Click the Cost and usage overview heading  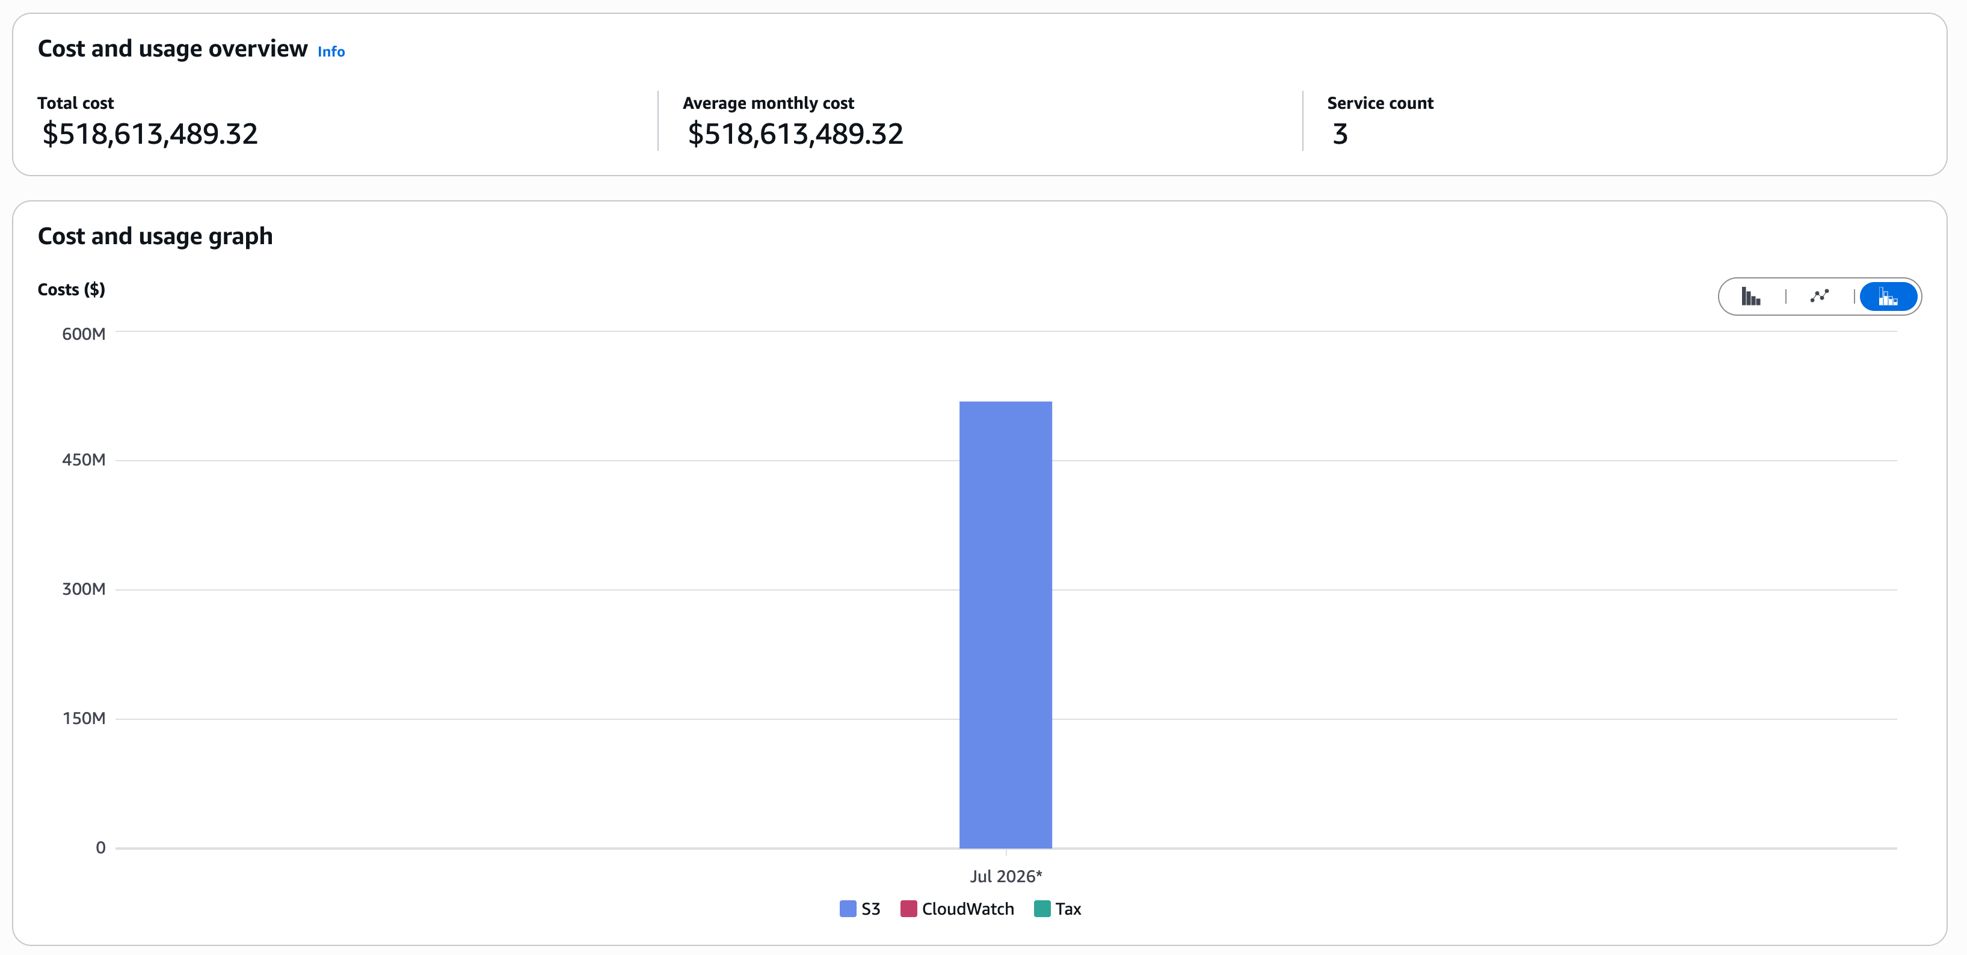pos(173,49)
